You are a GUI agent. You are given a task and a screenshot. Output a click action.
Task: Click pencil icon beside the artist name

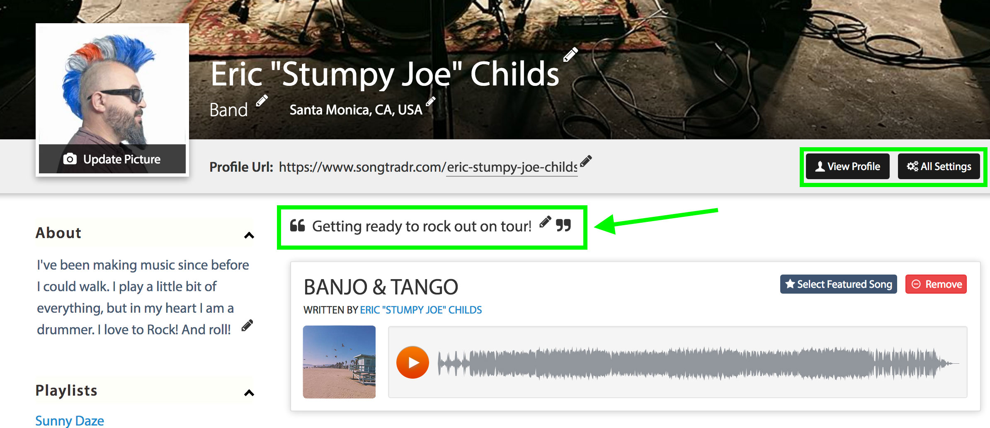pos(570,55)
